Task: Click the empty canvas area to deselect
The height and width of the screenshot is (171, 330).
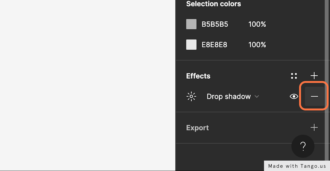Action: pos(87,85)
